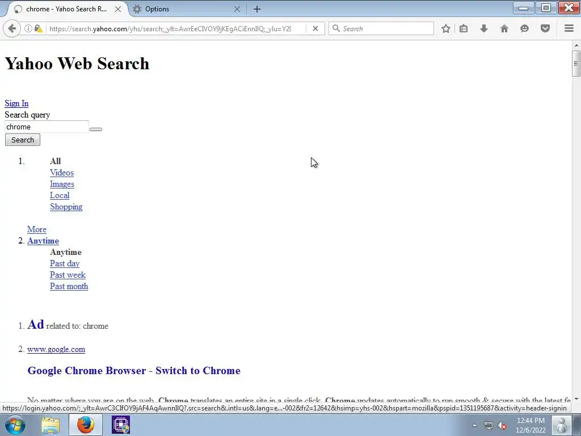Click the Yahoo search query field

click(x=47, y=127)
